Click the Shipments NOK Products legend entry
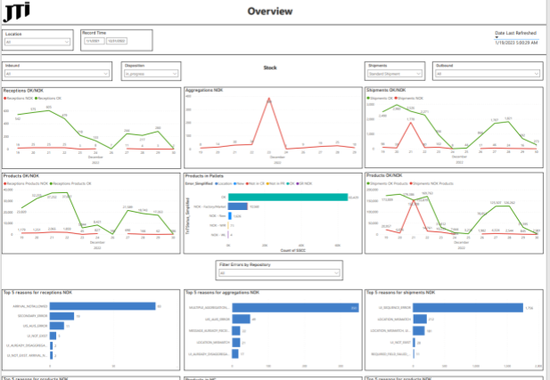Screen dimensions: 550x380 (431, 183)
